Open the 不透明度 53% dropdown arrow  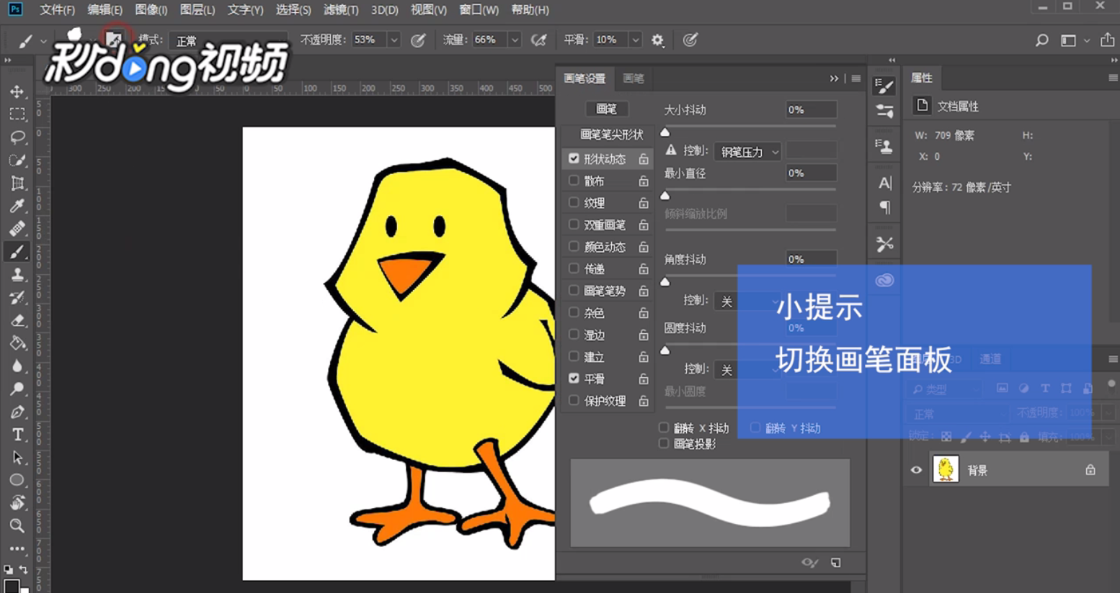(x=394, y=40)
